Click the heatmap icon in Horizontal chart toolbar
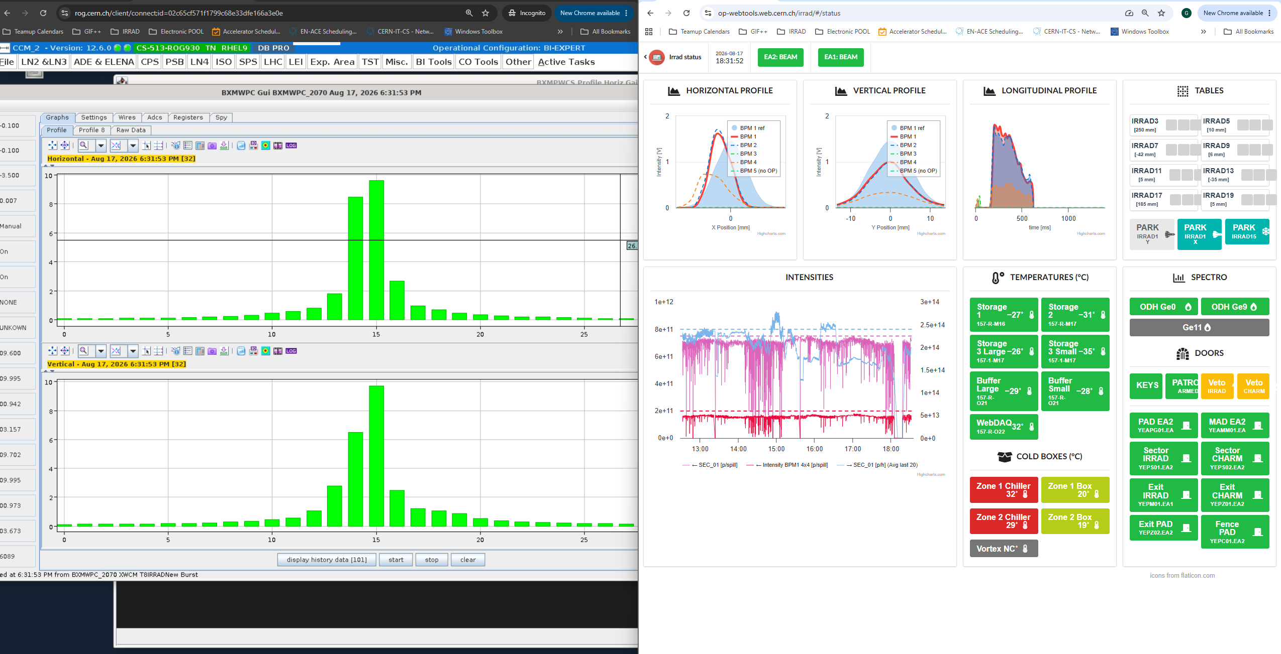The image size is (1281, 654). 266,146
